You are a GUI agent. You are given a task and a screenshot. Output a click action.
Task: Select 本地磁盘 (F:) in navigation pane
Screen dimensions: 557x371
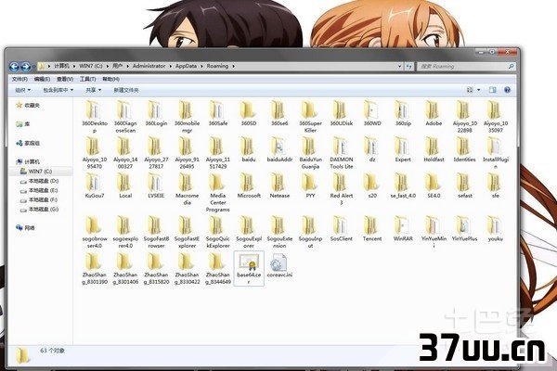(x=39, y=200)
